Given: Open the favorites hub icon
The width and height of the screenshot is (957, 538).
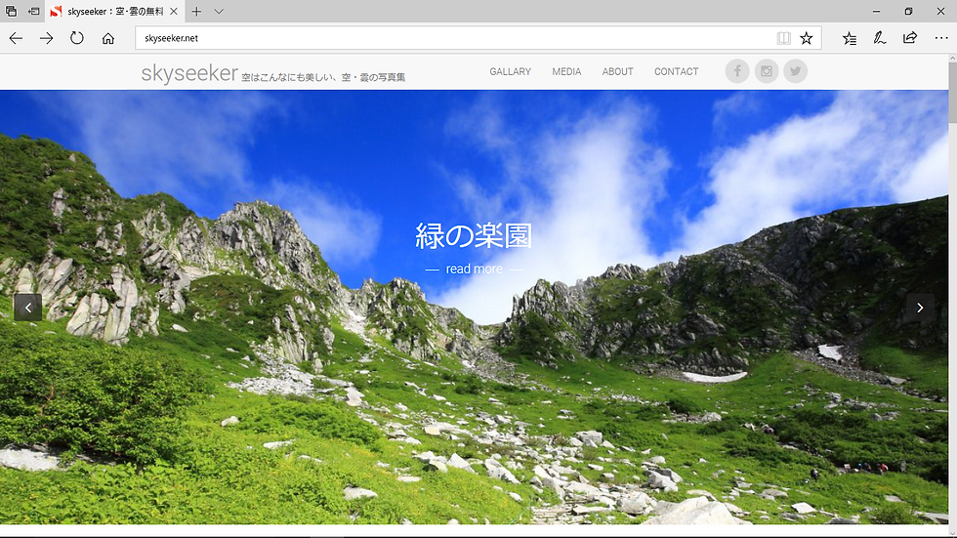Looking at the screenshot, I should [849, 38].
